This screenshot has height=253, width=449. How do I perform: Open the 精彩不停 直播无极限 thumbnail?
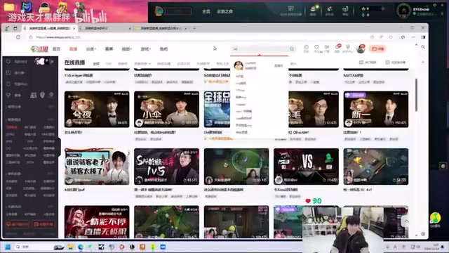97,222
